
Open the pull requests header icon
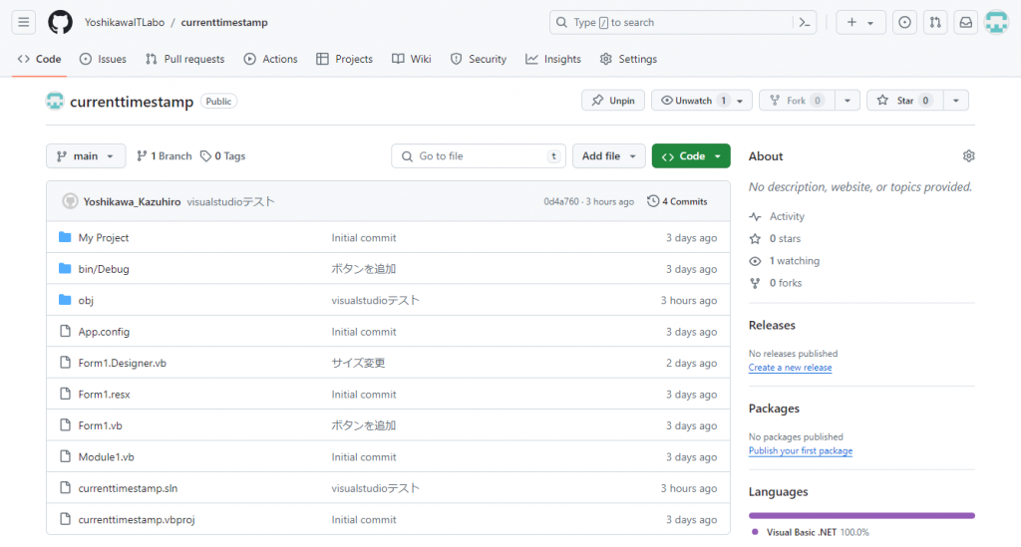click(x=935, y=22)
